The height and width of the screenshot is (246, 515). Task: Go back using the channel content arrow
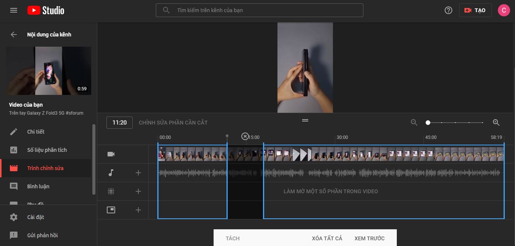pos(14,35)
